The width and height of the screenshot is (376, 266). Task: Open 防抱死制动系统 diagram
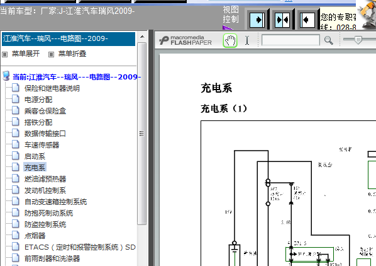[48, 213]
